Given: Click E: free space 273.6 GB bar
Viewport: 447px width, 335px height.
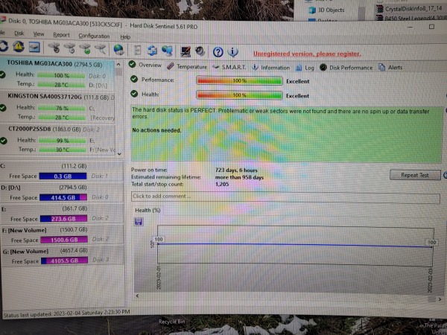Looking at the screenshot, I should click(x=63, y=218).
